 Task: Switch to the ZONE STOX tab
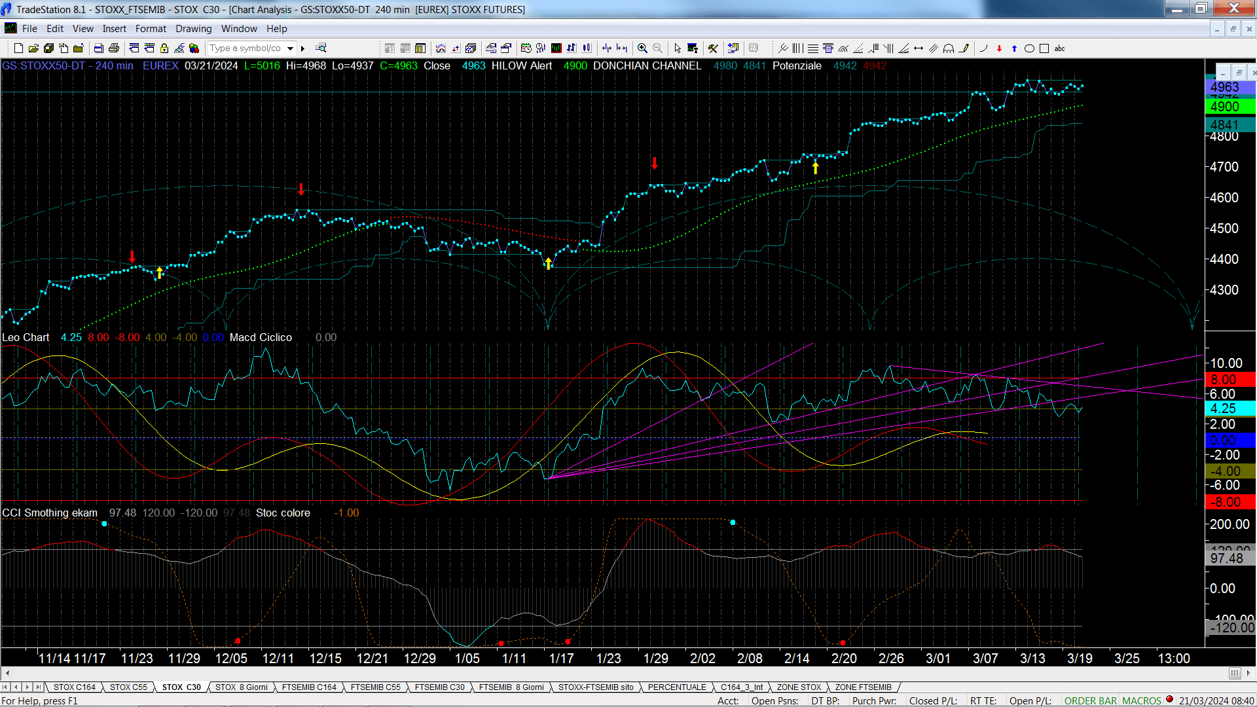coord(799,687)
